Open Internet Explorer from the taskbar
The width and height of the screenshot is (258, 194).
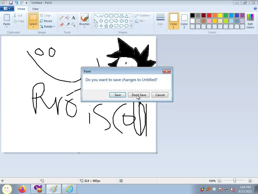(69, 189)
